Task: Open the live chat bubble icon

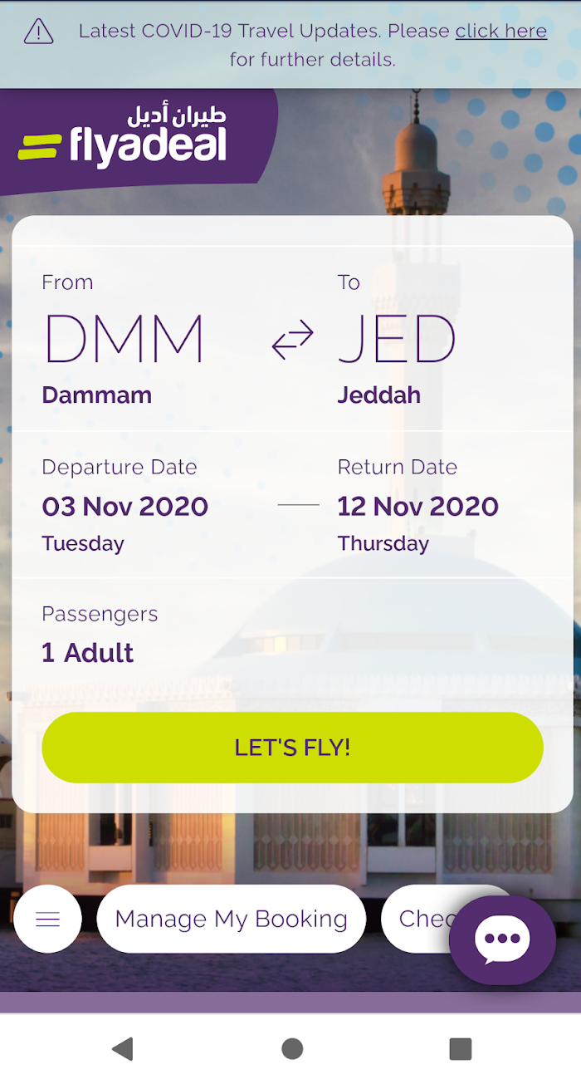Action: [x=502, y=940]
